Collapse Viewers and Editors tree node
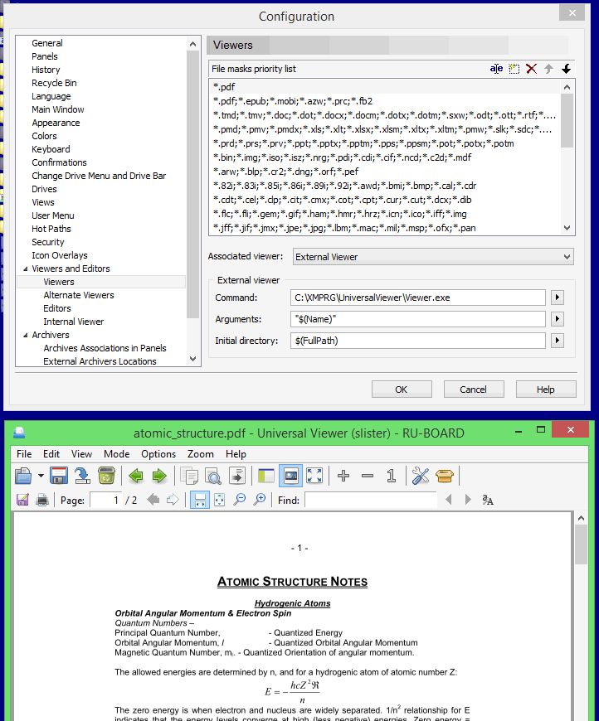 point(26,269)
